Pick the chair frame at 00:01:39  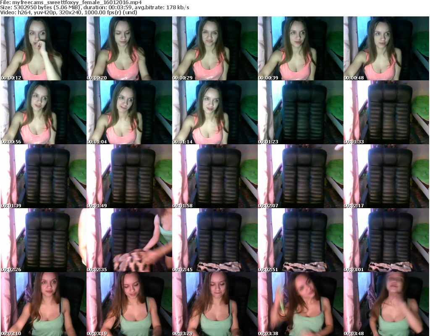point(44,176)
